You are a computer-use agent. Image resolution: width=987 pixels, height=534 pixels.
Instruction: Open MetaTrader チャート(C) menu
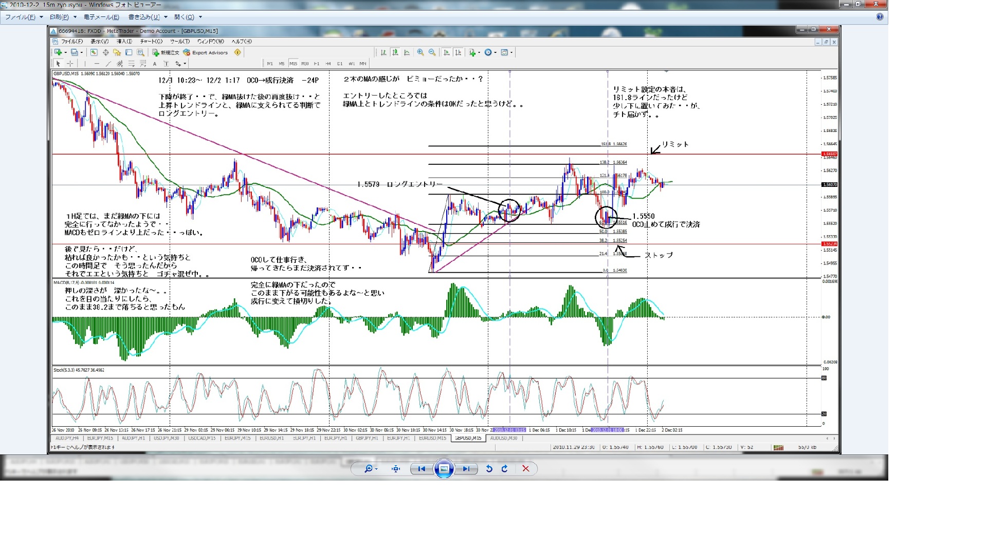[151, 42]
